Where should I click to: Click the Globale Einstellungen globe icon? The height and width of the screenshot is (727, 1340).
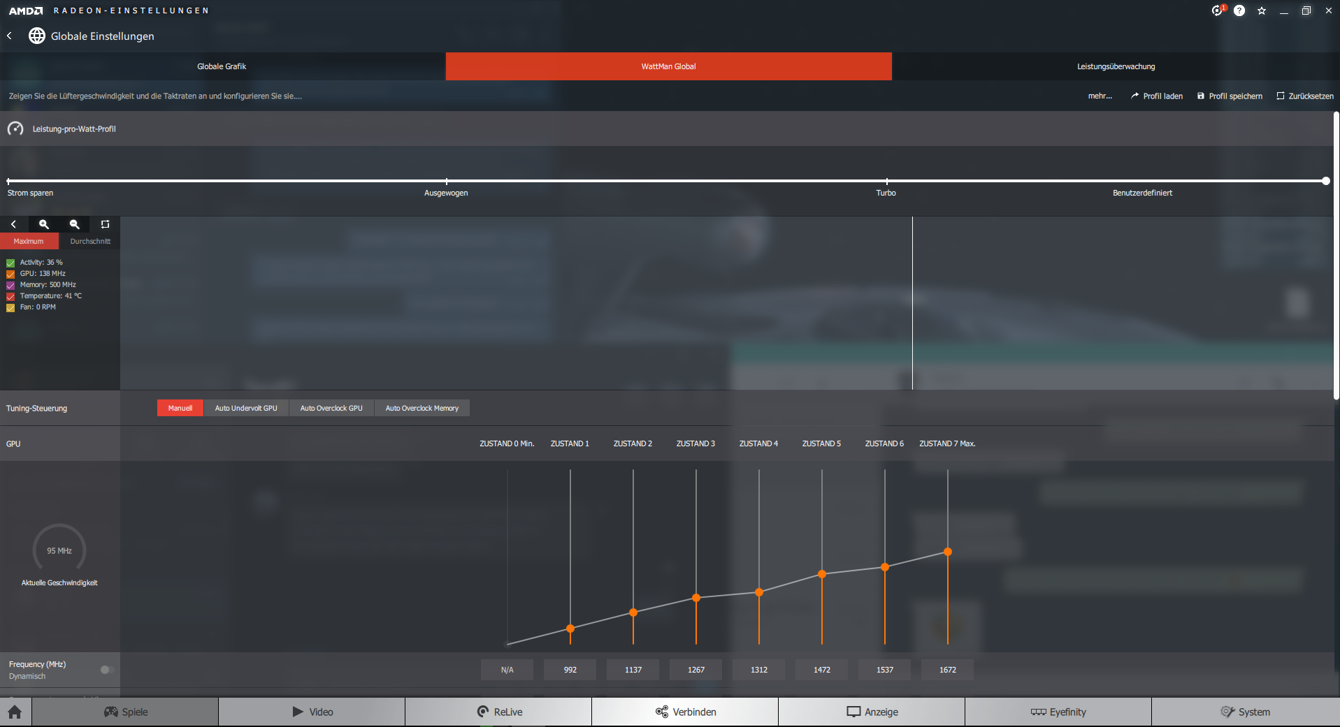coord(36,36)
